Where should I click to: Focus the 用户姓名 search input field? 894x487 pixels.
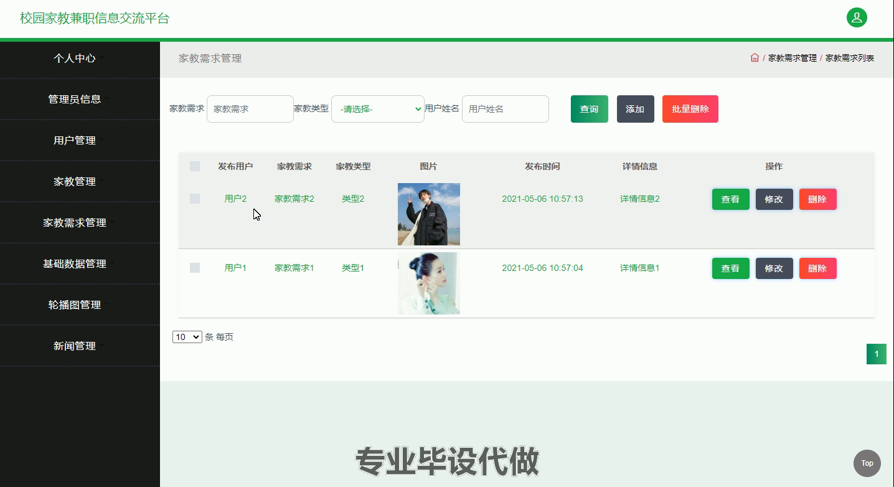tap(506, 109)
